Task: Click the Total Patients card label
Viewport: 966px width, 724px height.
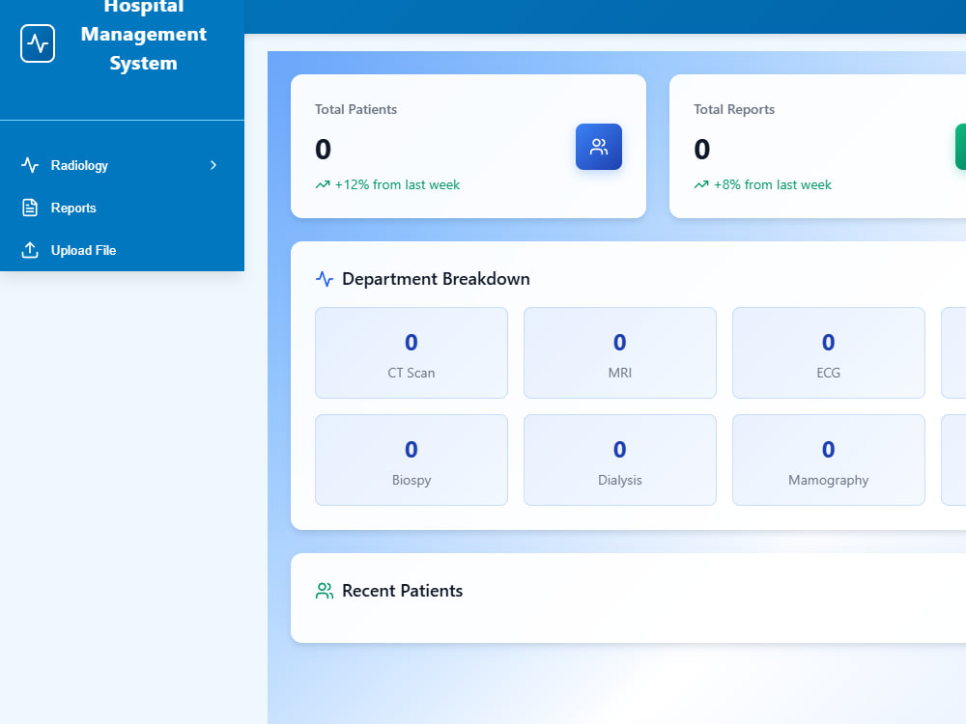Action: click(355, 109)
